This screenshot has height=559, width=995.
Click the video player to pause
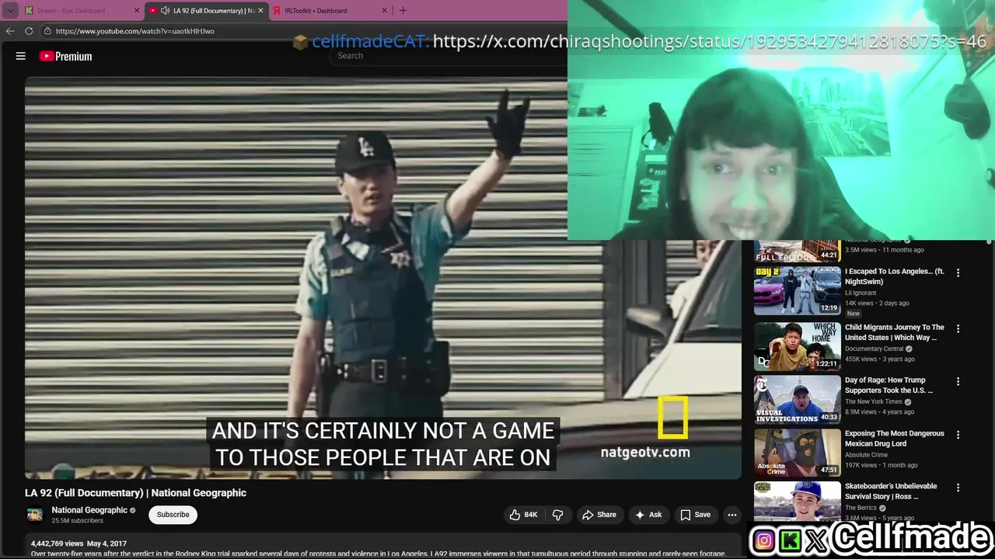[383, 277]
